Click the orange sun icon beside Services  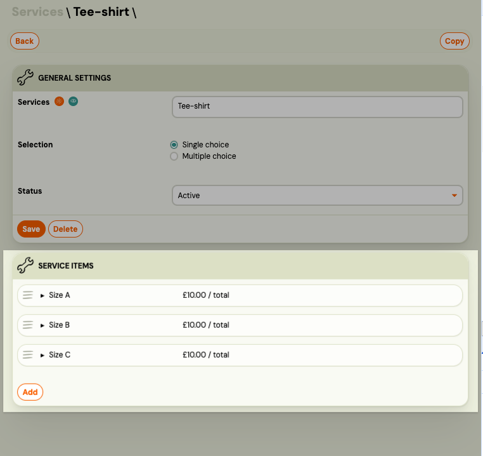pos(59,101)
